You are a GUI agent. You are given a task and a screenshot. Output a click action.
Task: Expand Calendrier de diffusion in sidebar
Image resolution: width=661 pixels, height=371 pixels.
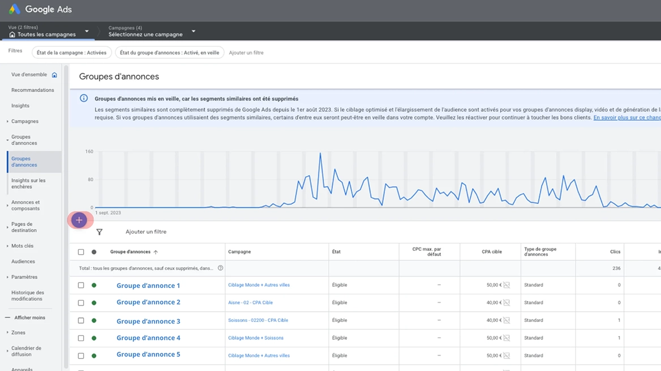point(7,351)
